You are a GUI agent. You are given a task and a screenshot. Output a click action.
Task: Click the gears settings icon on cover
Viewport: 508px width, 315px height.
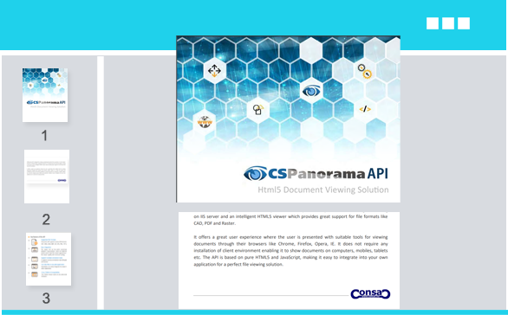(364, 71)
